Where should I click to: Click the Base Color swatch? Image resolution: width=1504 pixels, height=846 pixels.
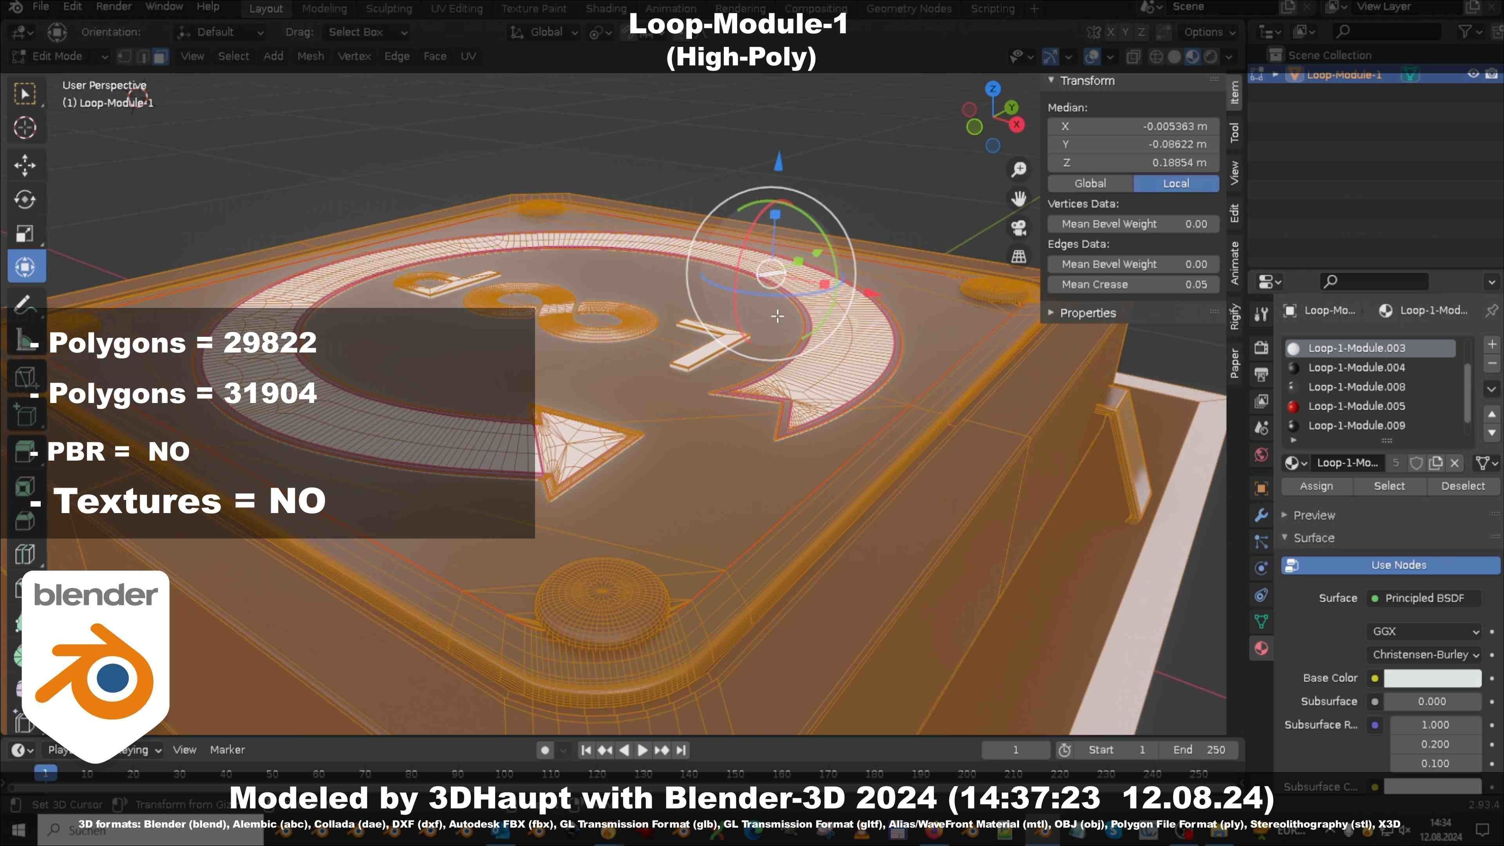point(1432,678)
